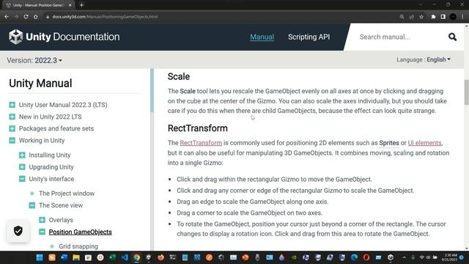Open the Chrome profile avatar
This screenshot has width=469, height=264.
[x=453, y=17]
